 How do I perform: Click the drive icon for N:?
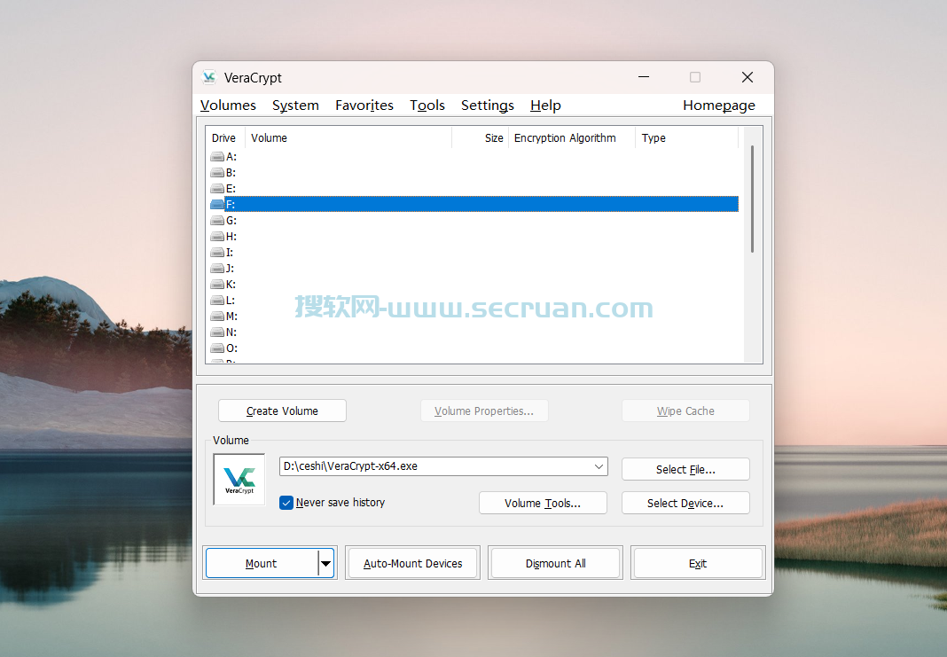point(217,332)
